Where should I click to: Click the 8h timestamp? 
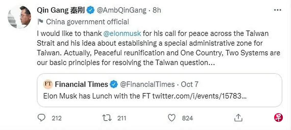(157, 10)
